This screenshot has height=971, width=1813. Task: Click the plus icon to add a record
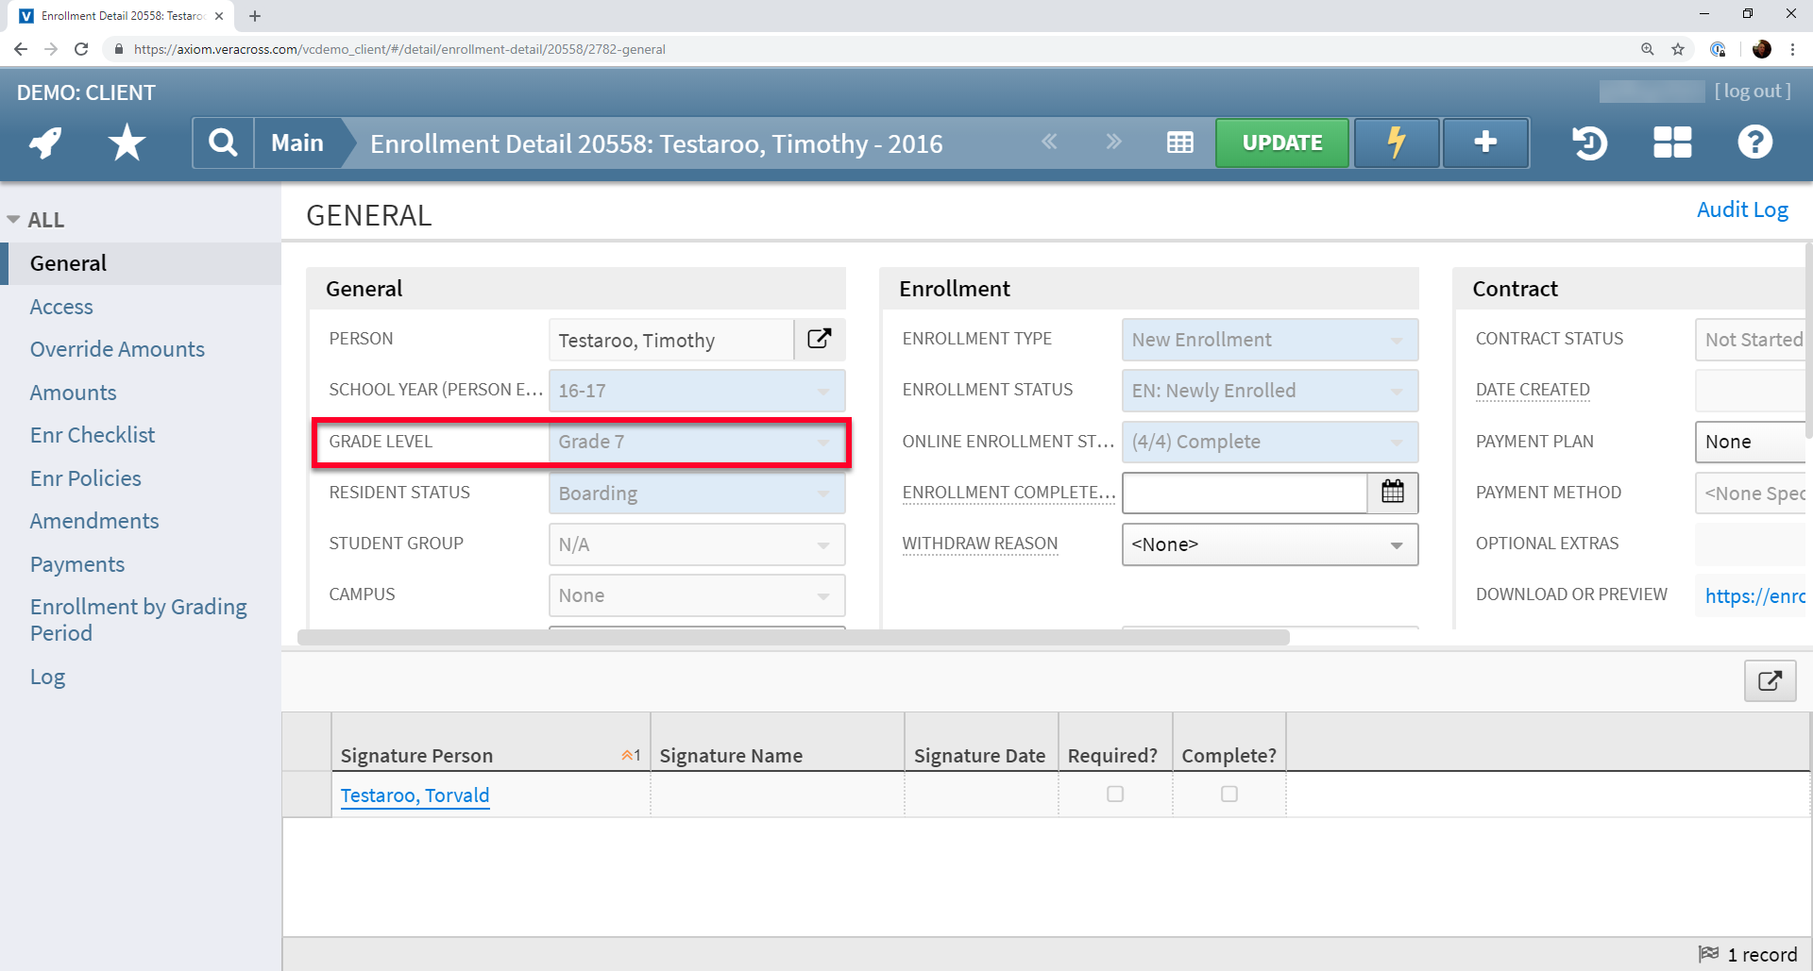click(x=1484, y=142)
